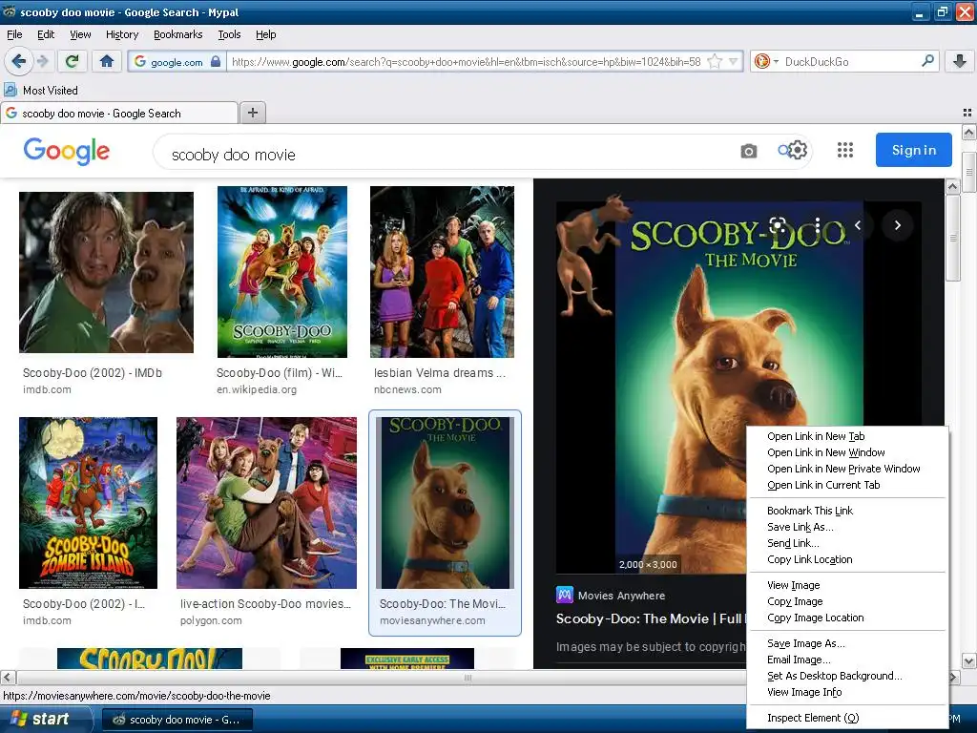Screen dimensions: 977x733
Task: Click the Sign in button
Action: 913,150
